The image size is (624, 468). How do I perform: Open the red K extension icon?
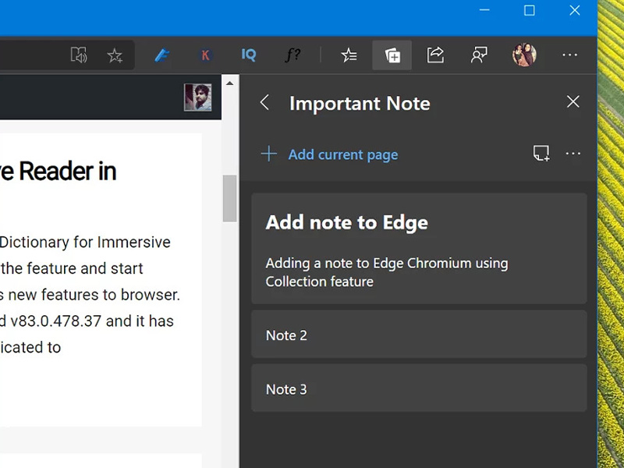click(205, 55)
